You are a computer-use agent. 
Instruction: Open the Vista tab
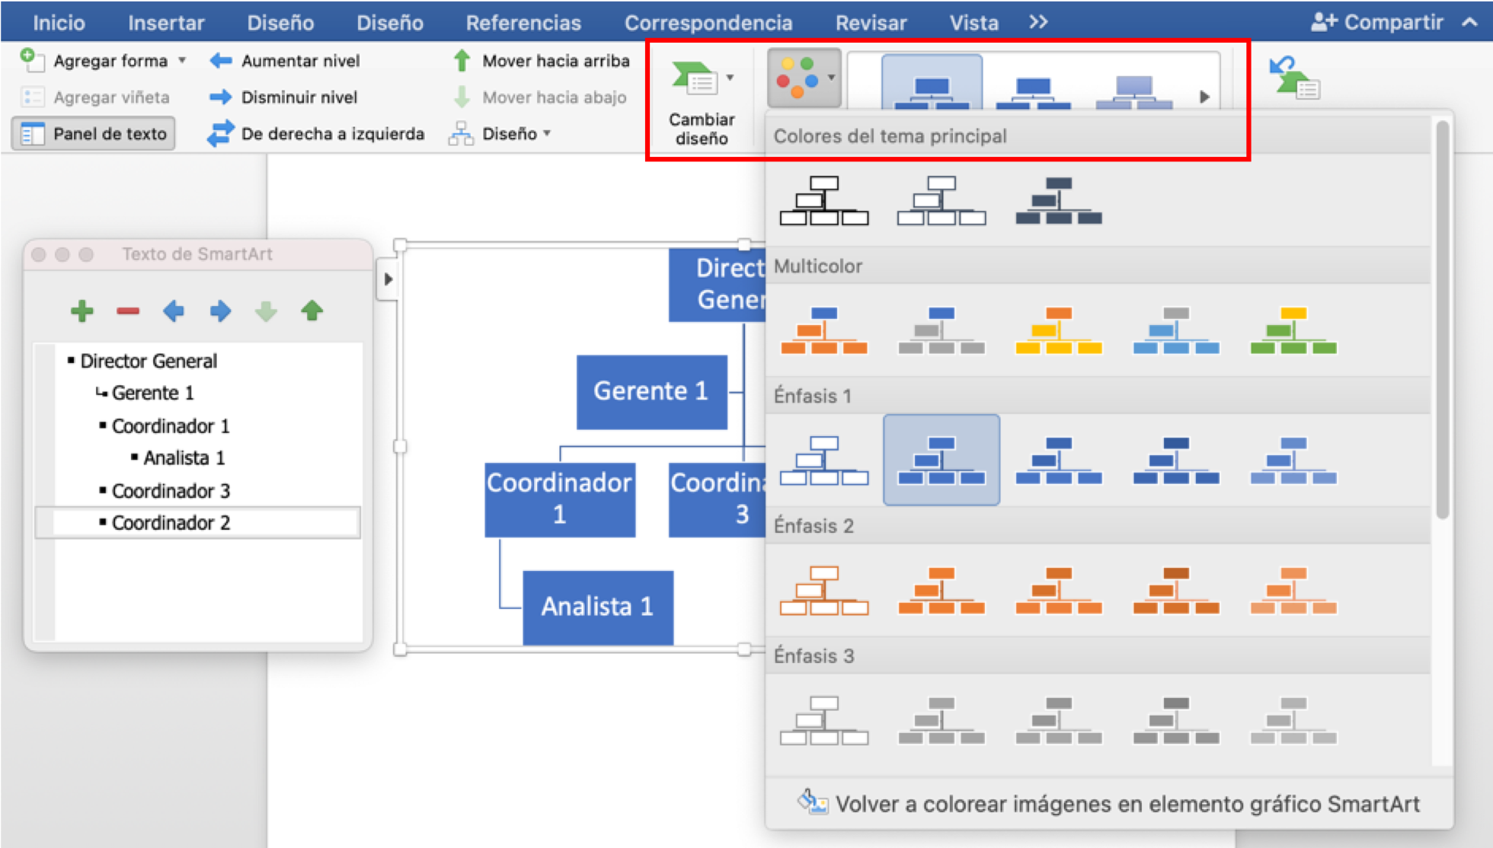click(973, 23)
